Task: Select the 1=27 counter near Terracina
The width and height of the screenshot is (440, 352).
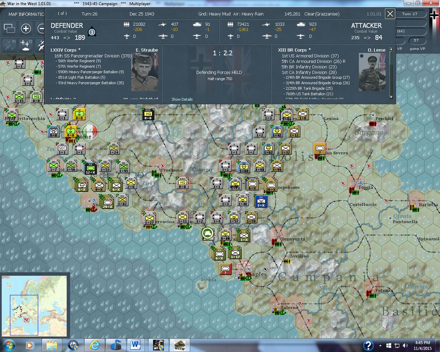Action: [149, 219]
